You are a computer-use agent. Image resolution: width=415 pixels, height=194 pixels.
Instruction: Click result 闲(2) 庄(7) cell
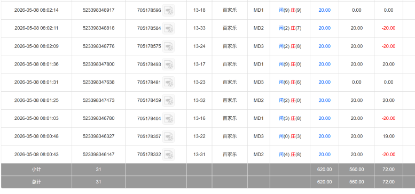(x=290, y=28)
